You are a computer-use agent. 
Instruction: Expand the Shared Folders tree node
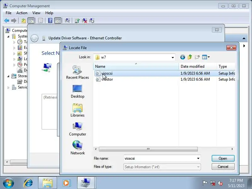[14, 54]
